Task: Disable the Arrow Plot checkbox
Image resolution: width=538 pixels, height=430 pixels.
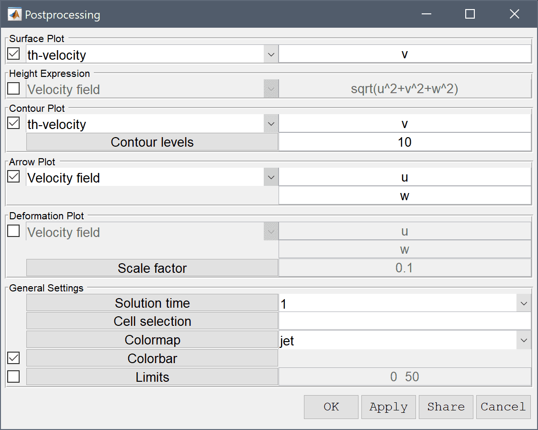Action: coord(13,177)
